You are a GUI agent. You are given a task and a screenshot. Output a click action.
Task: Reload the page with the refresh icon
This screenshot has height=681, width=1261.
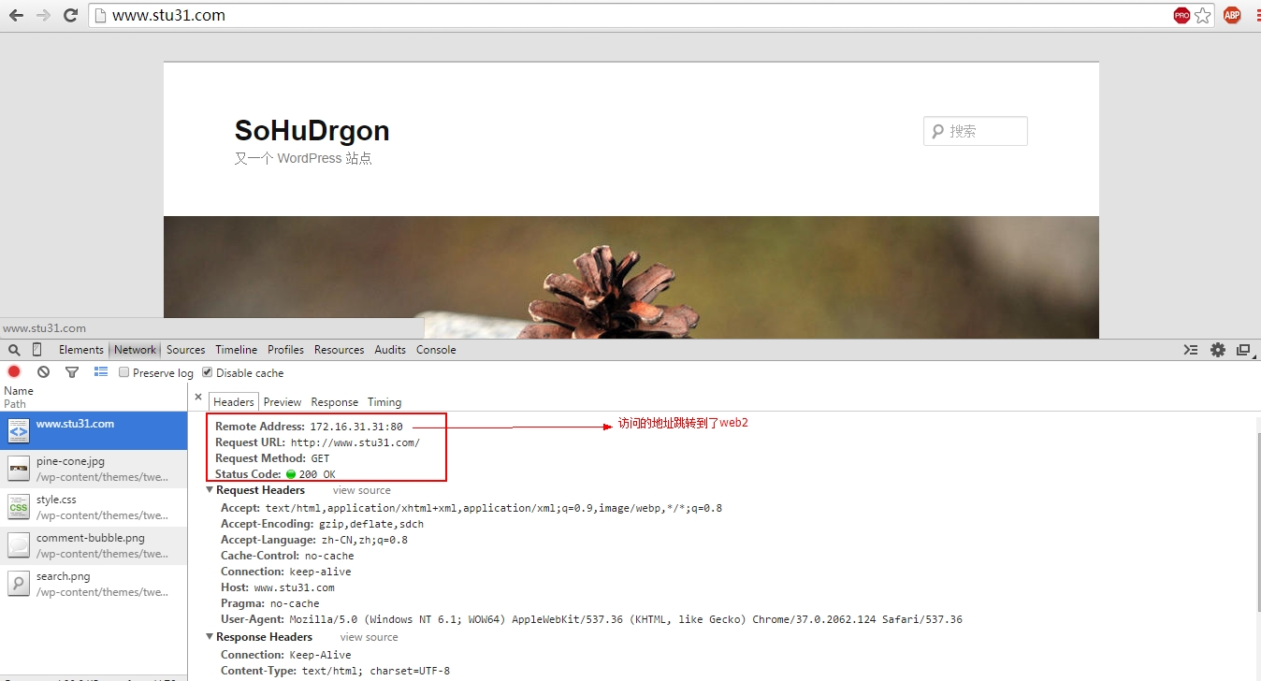point(70,15)
